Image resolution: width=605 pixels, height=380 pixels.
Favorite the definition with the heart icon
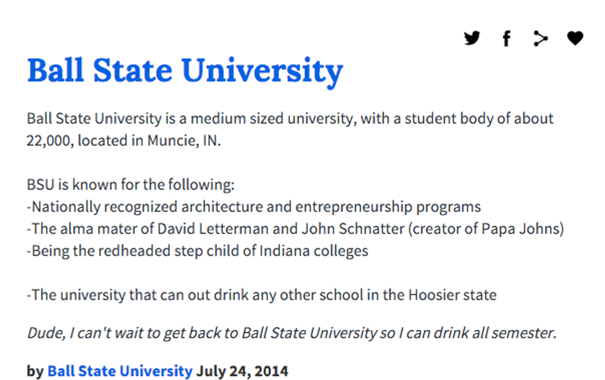575,39
